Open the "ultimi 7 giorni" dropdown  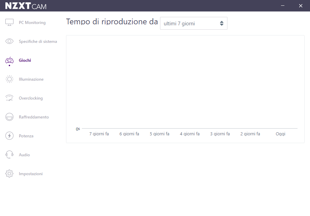coord(193,24)
